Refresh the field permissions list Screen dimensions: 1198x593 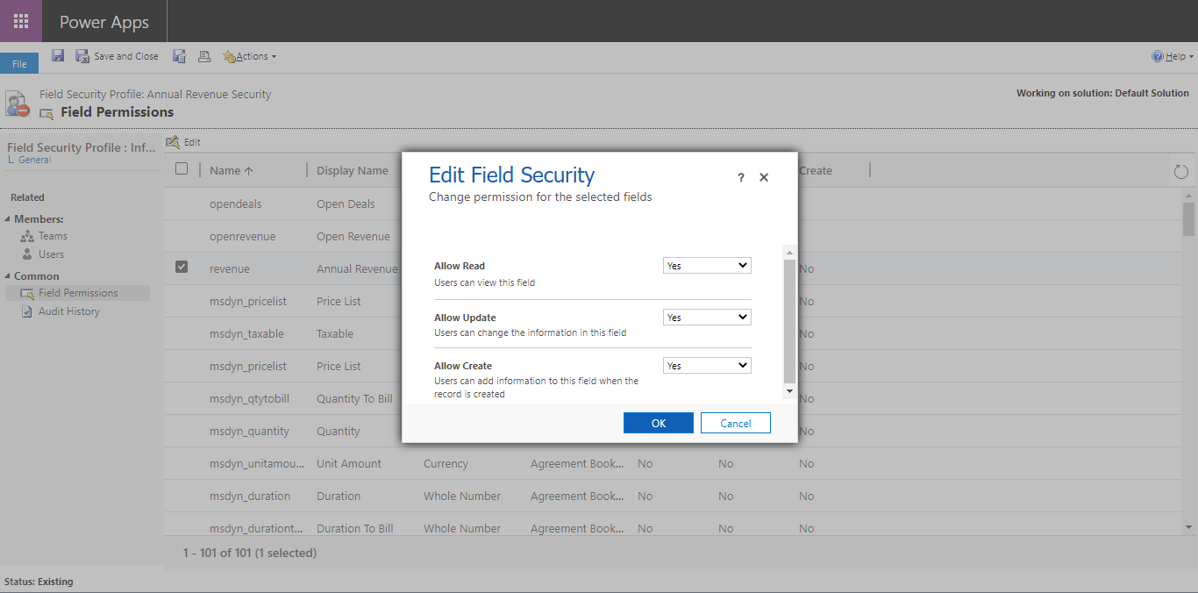[x=1180, y=172]
